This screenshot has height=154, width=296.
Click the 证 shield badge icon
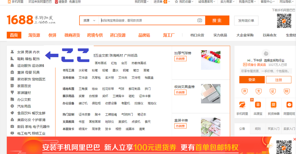[273, 92]
